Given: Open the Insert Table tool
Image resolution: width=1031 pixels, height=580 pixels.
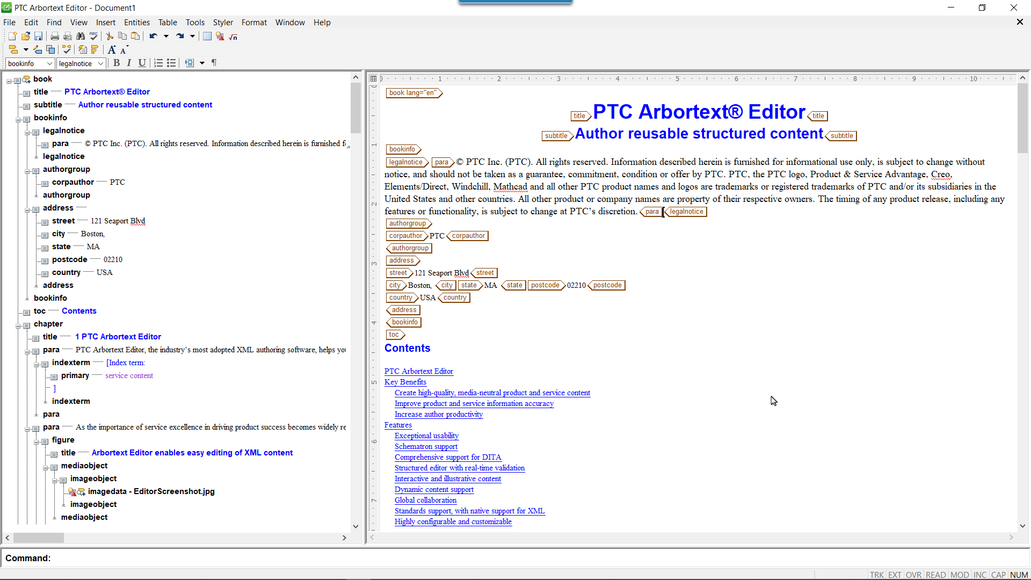Looking at the screenshot, I should [x=207, y=36].
